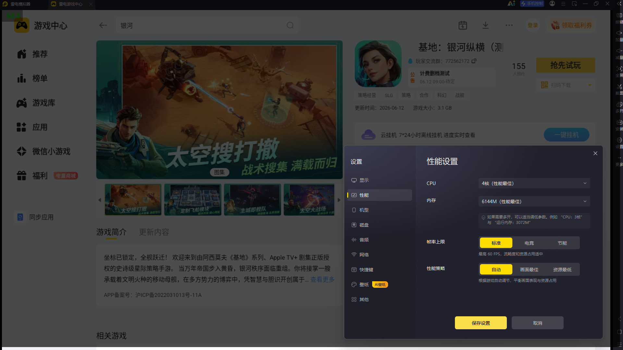Screen dimensions: 623x350
Task: Select 自动 performance strategy
Action: pos(496,269)
